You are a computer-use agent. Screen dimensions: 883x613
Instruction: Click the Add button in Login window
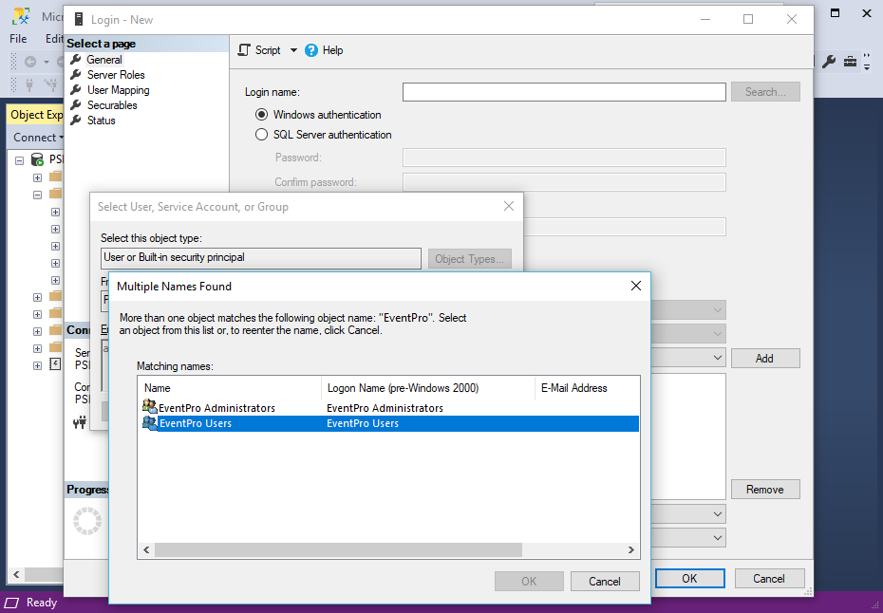tap(765, 358)
